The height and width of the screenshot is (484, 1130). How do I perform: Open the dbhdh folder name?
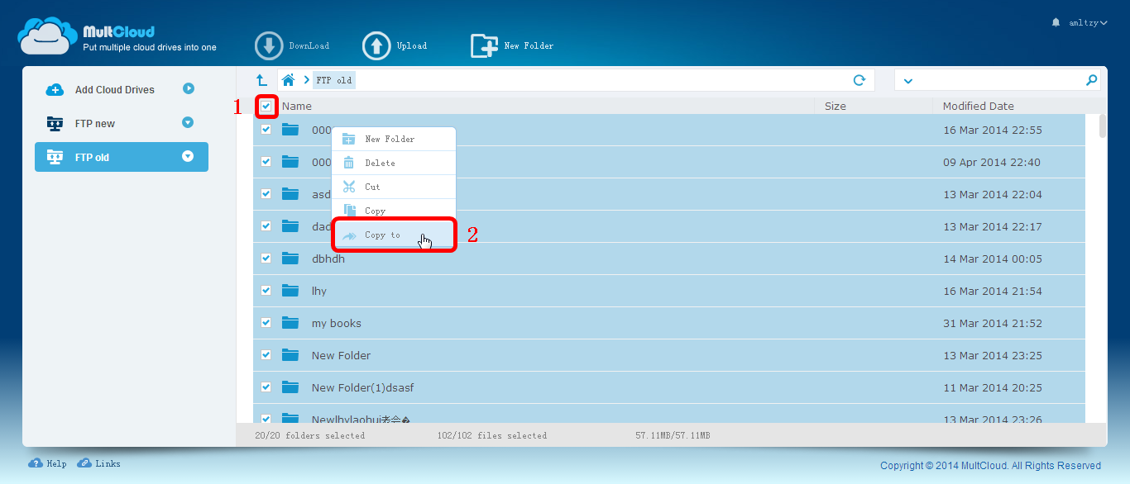[x=328, y=259]
